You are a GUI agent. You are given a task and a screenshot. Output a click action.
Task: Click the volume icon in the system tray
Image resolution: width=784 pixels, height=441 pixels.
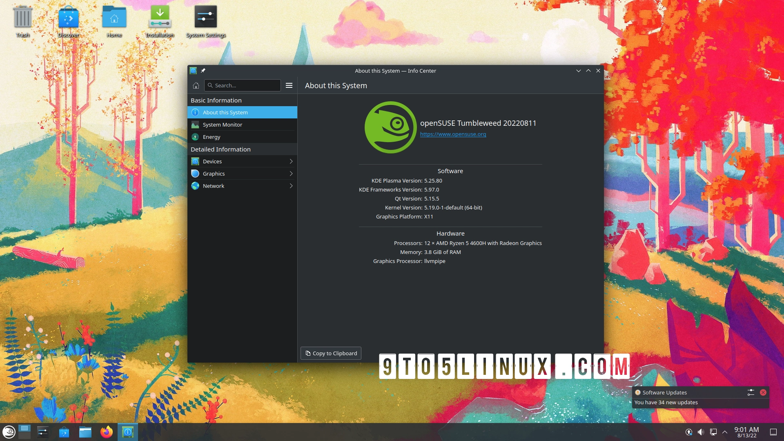(701, 432)
